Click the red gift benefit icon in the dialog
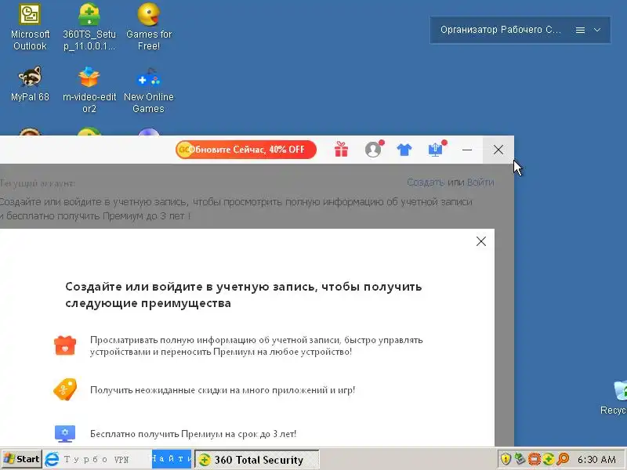 coord(65,345)
